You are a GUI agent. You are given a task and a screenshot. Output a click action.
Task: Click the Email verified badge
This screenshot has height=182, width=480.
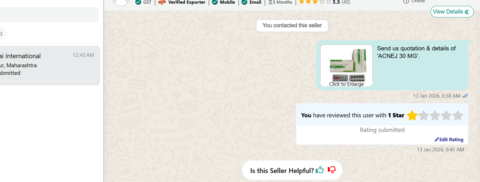point(251,2)
